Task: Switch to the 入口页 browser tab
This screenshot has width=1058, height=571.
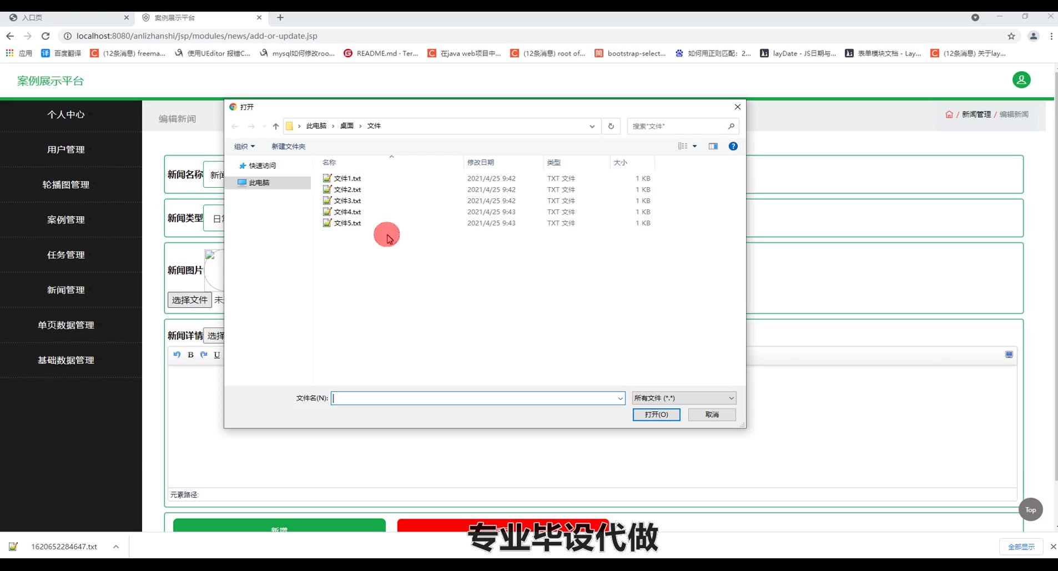Action: [67, 18]
